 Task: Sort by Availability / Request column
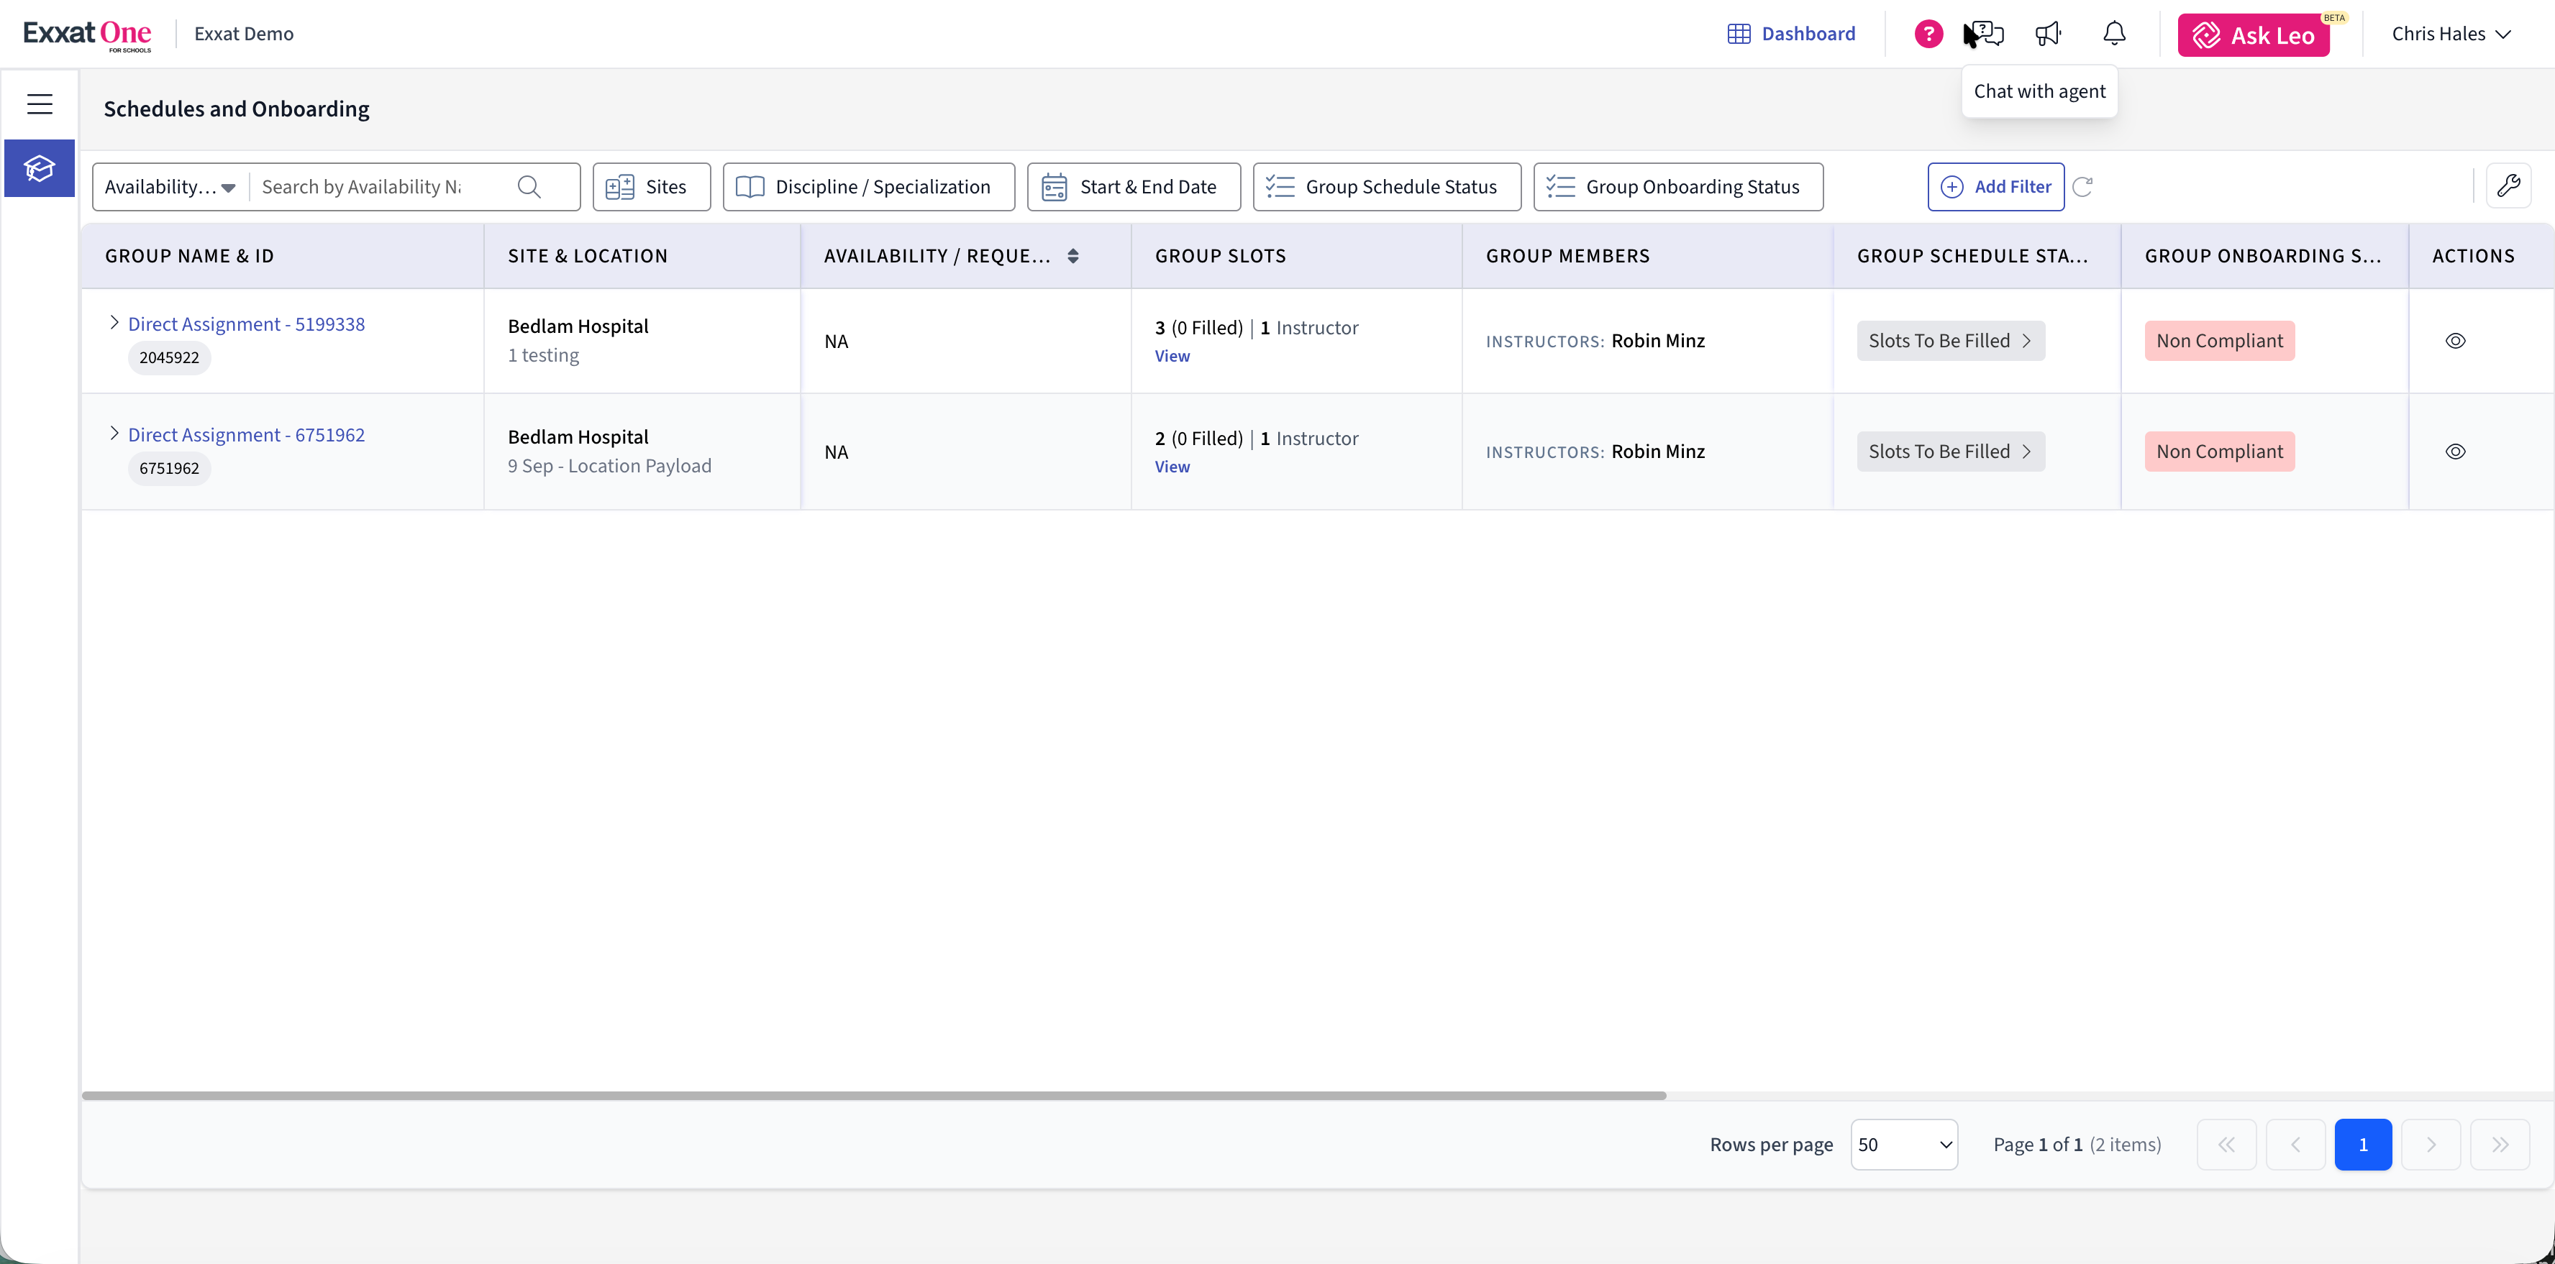pyautogui.click(x=1073, y=257)
